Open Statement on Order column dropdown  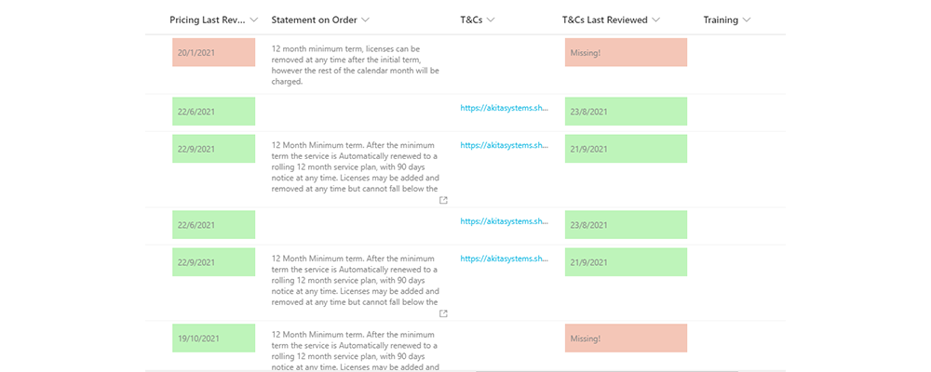pyautogui.click(x=365, y=20)
